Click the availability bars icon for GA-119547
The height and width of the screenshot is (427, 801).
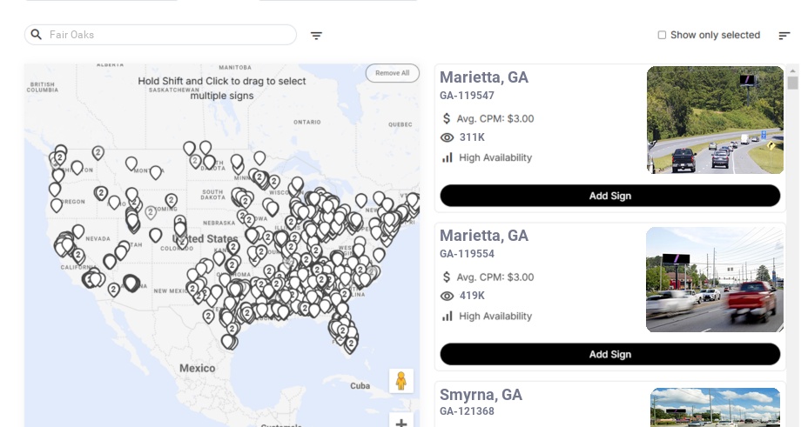[448, 157]
